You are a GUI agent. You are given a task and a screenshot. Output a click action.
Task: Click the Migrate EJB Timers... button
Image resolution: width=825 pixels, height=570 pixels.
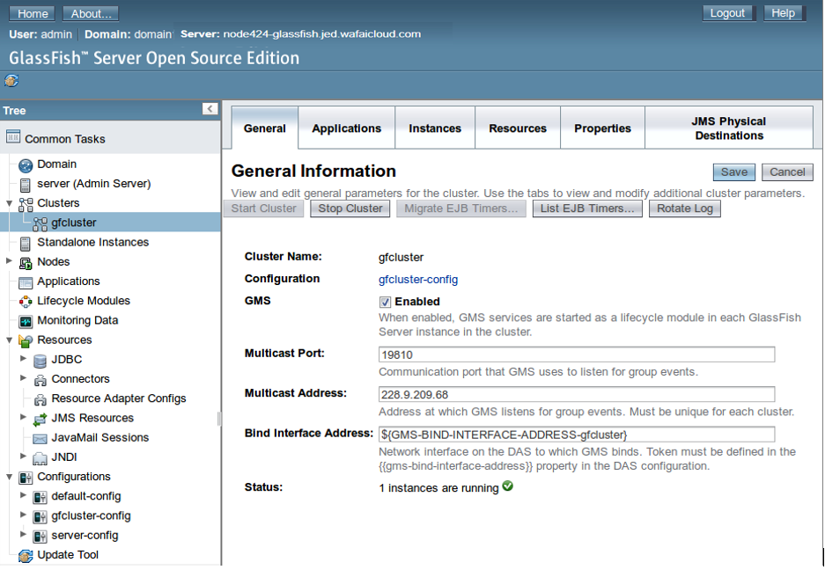[460, 208]
